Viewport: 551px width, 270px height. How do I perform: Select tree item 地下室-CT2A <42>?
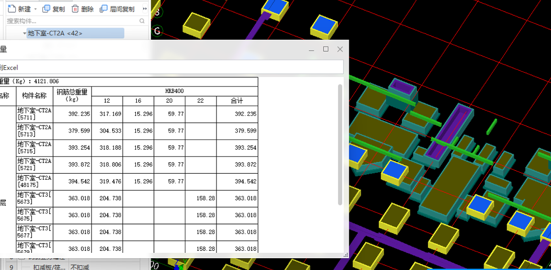(75, 33)
